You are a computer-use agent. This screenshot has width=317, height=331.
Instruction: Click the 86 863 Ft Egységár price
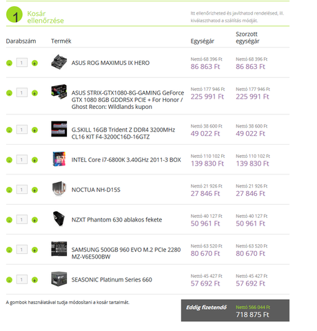[x=205, y=67]
